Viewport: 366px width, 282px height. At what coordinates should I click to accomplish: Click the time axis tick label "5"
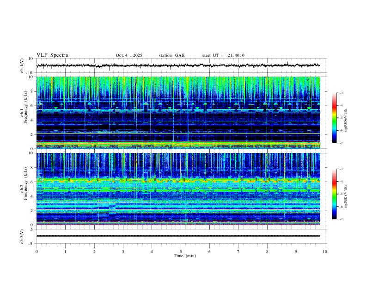click(181, 252)
